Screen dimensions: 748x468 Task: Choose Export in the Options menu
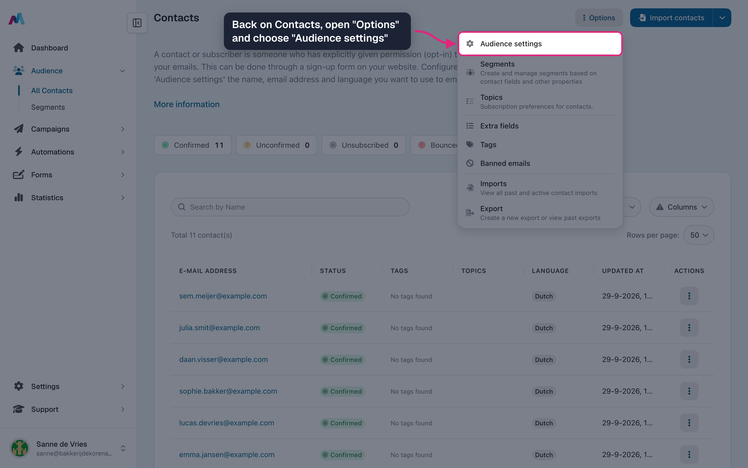click(540, 213)
